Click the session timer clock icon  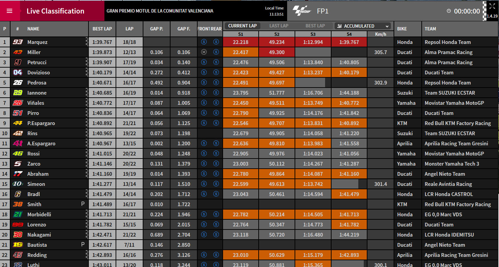point(449,11)
